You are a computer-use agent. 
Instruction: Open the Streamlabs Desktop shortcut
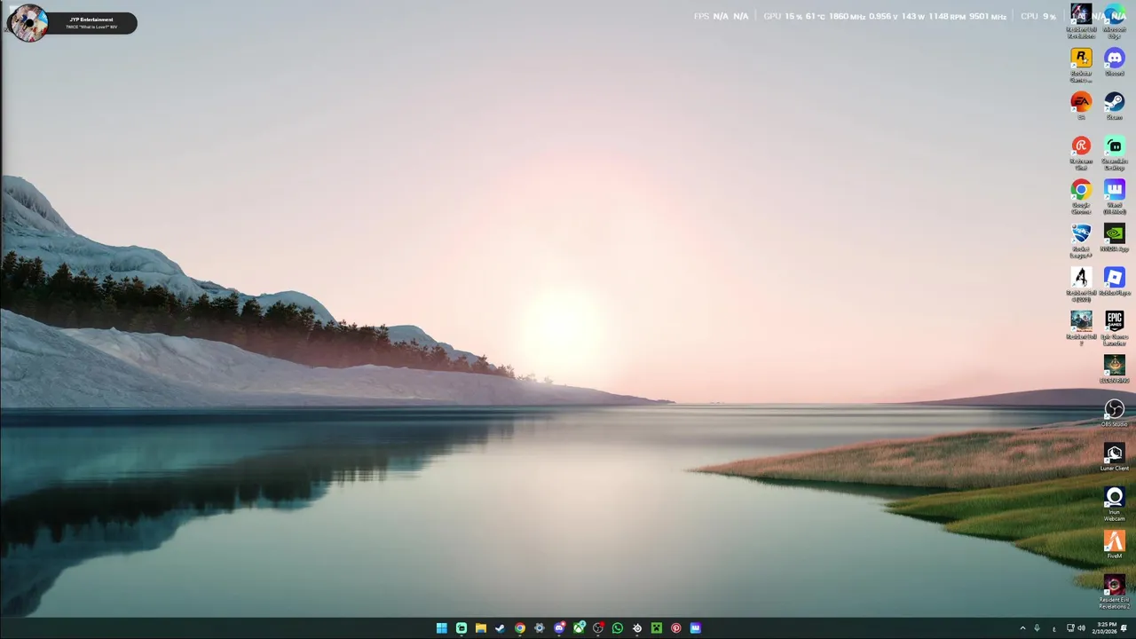coord(1114,153)
